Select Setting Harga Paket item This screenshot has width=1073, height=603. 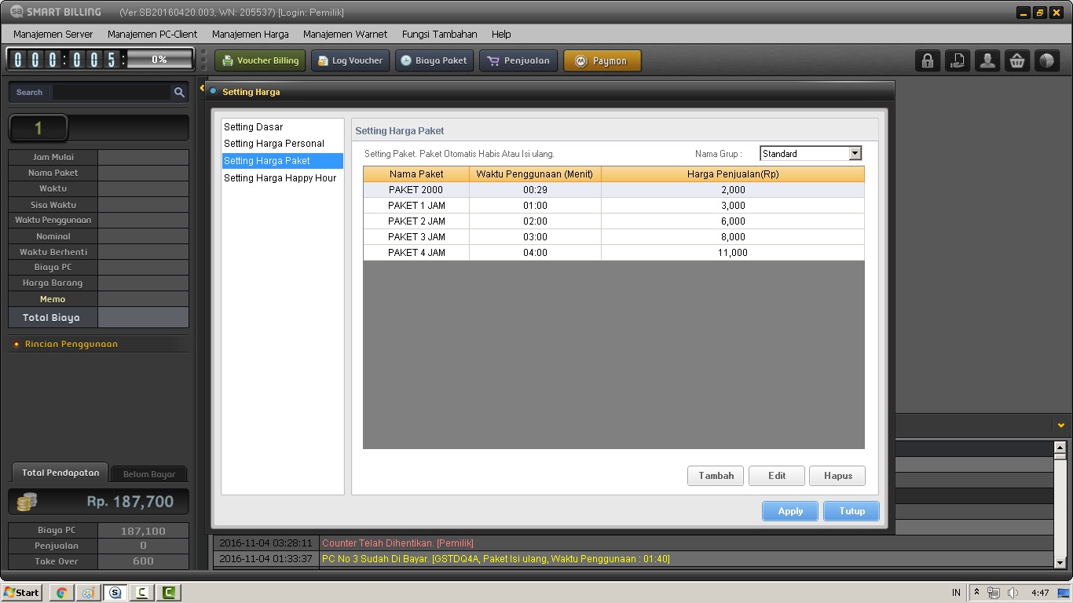click(x=283, y=161)
